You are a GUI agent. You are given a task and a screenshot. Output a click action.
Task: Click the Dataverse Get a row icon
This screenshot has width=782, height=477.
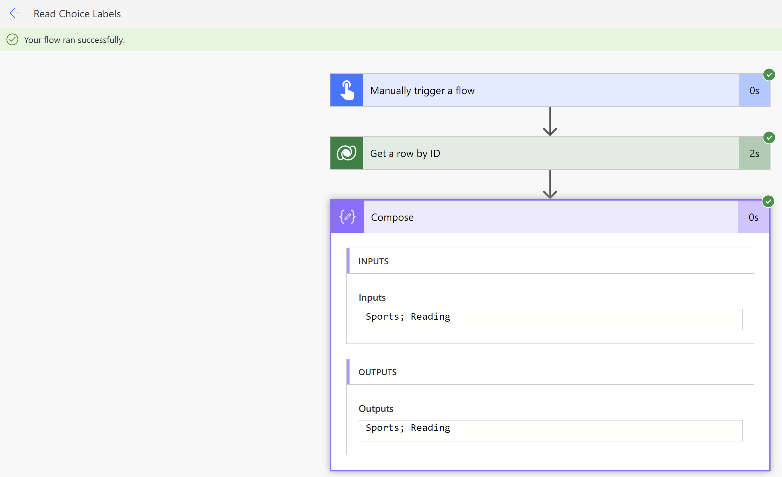pyautogui.click(x=347, y=153)
